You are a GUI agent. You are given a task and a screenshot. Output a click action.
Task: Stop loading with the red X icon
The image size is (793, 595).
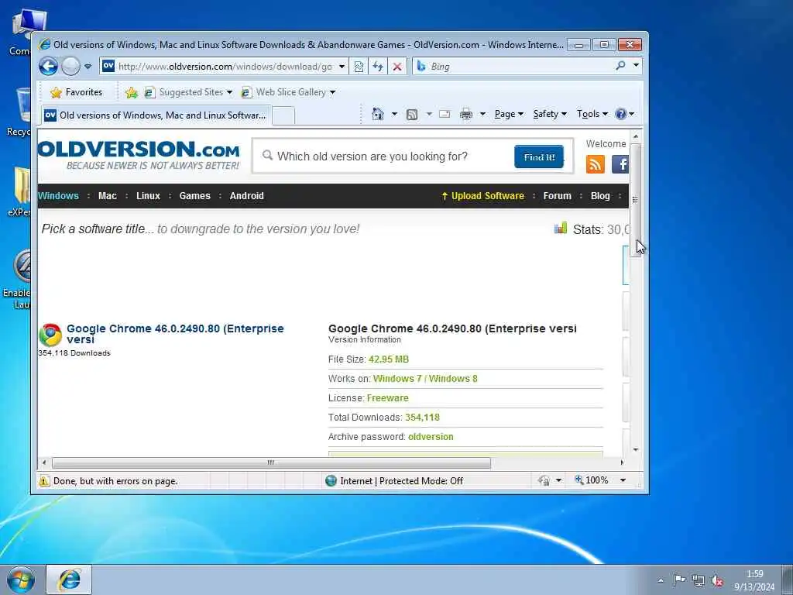[397, 67]
